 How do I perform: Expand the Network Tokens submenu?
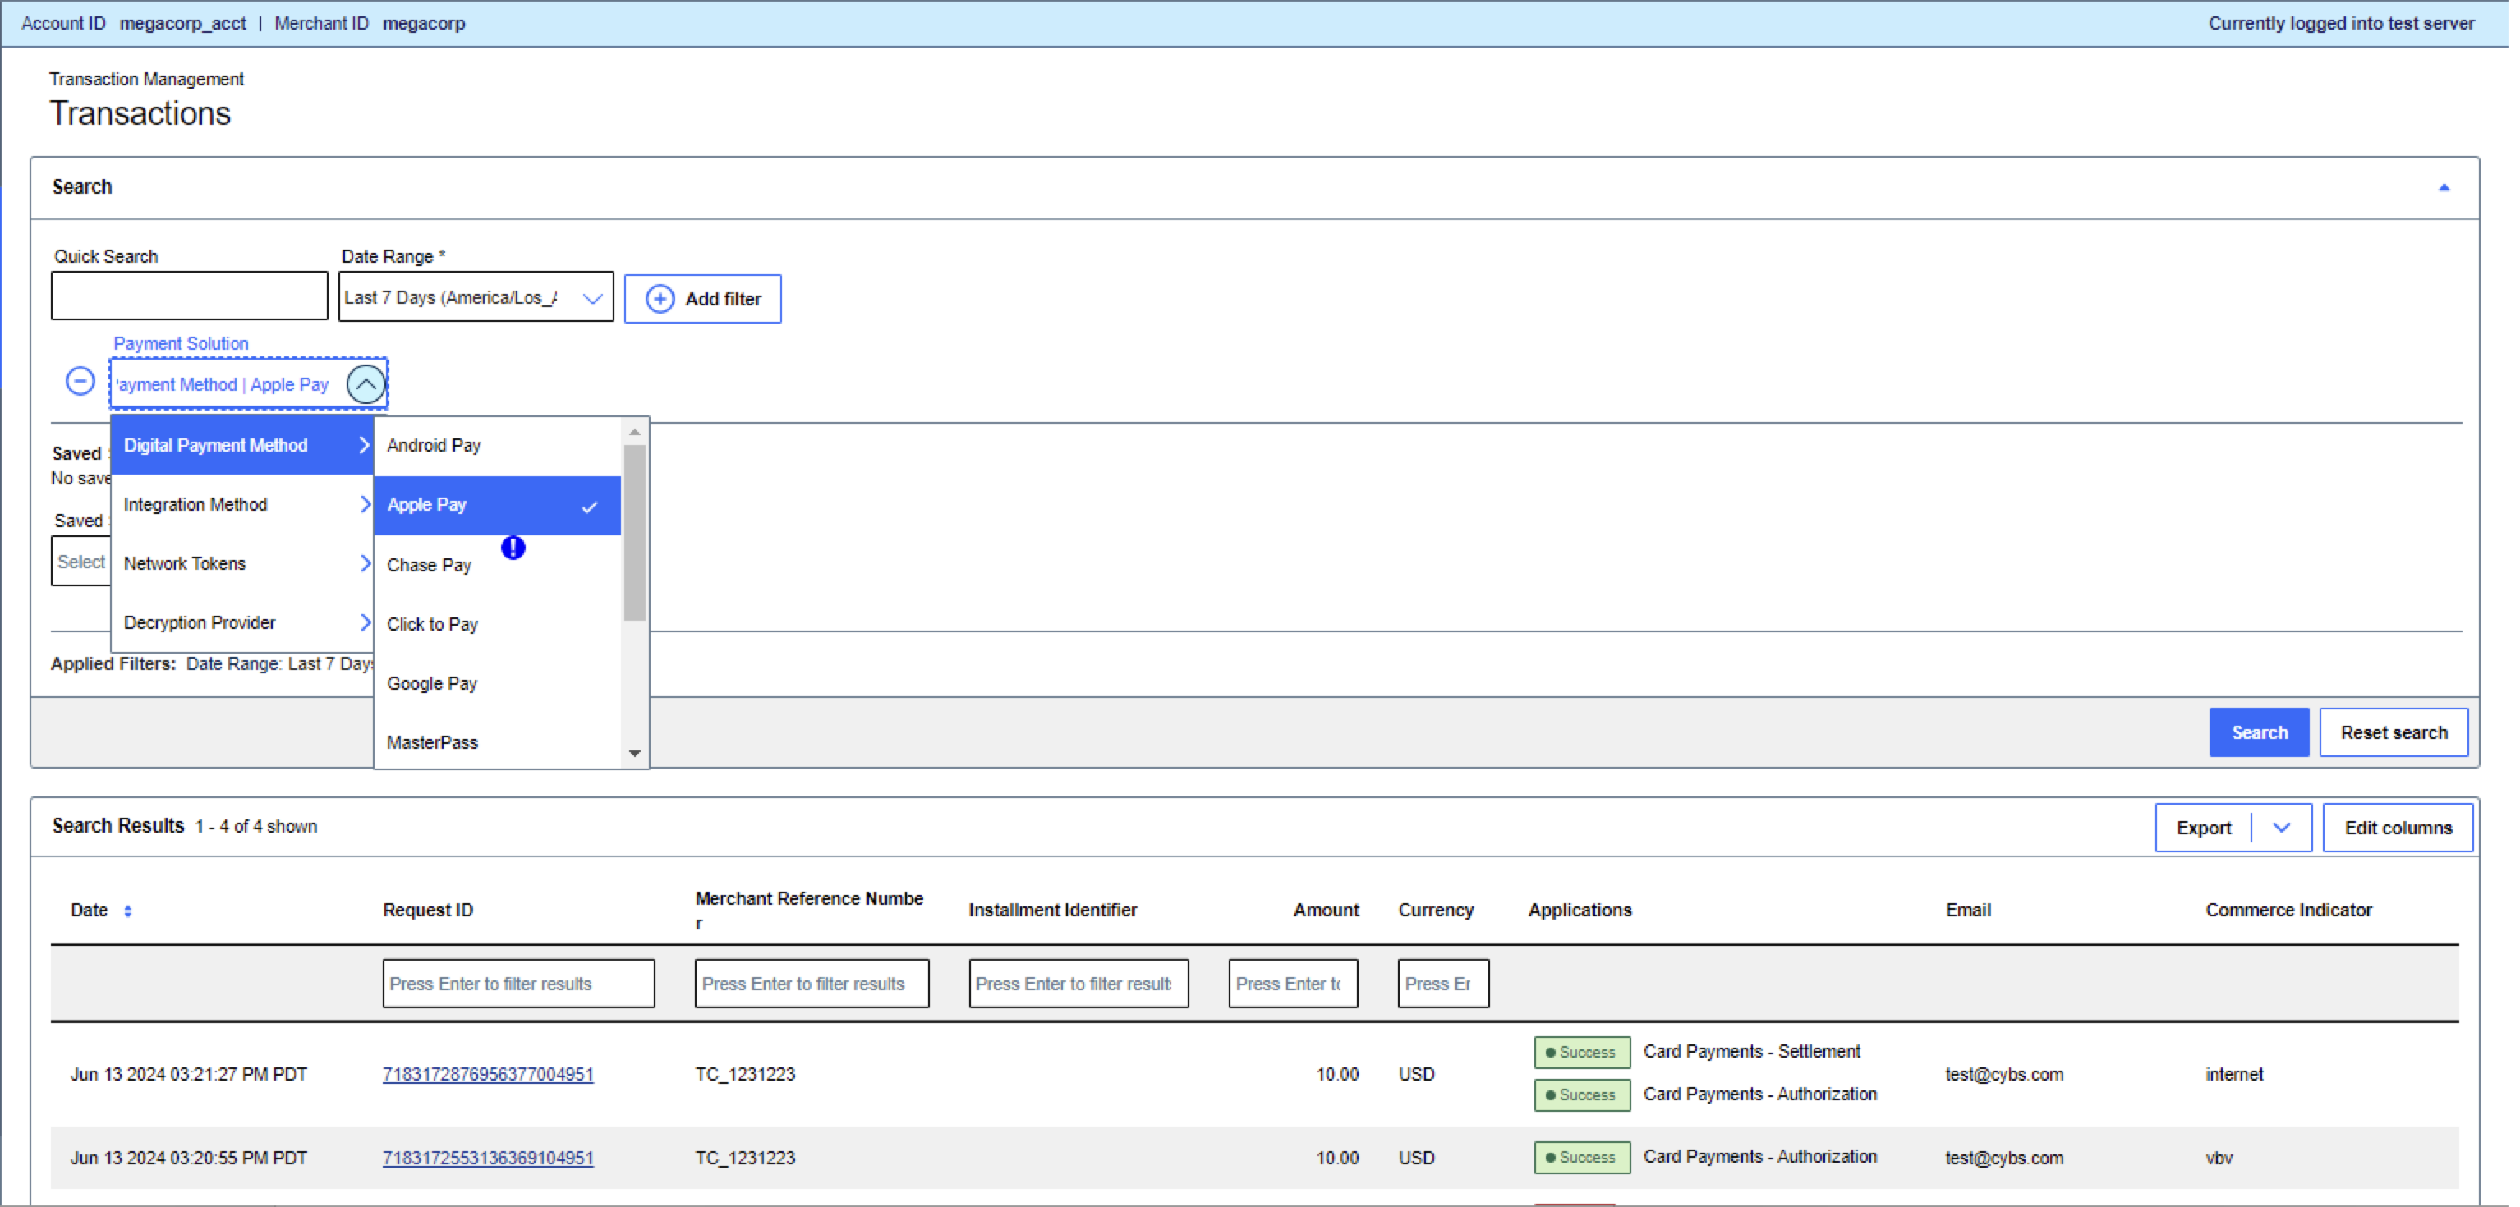click(366, 563)
